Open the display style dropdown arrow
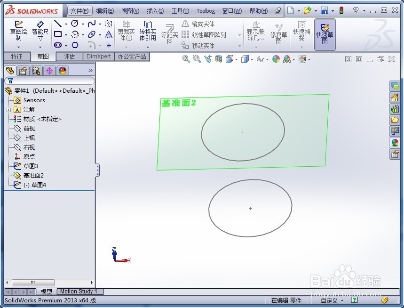The image size is (404, 308). point(252,60)
